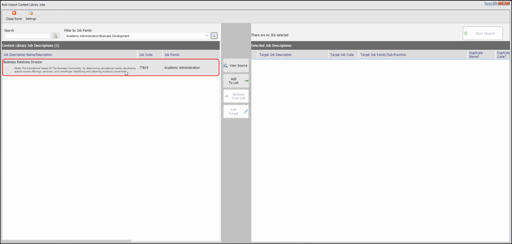This screenshot has height=244, width=512.
Task: Click the Close Form toolbar icon
Action: click(x=14, y=13)
